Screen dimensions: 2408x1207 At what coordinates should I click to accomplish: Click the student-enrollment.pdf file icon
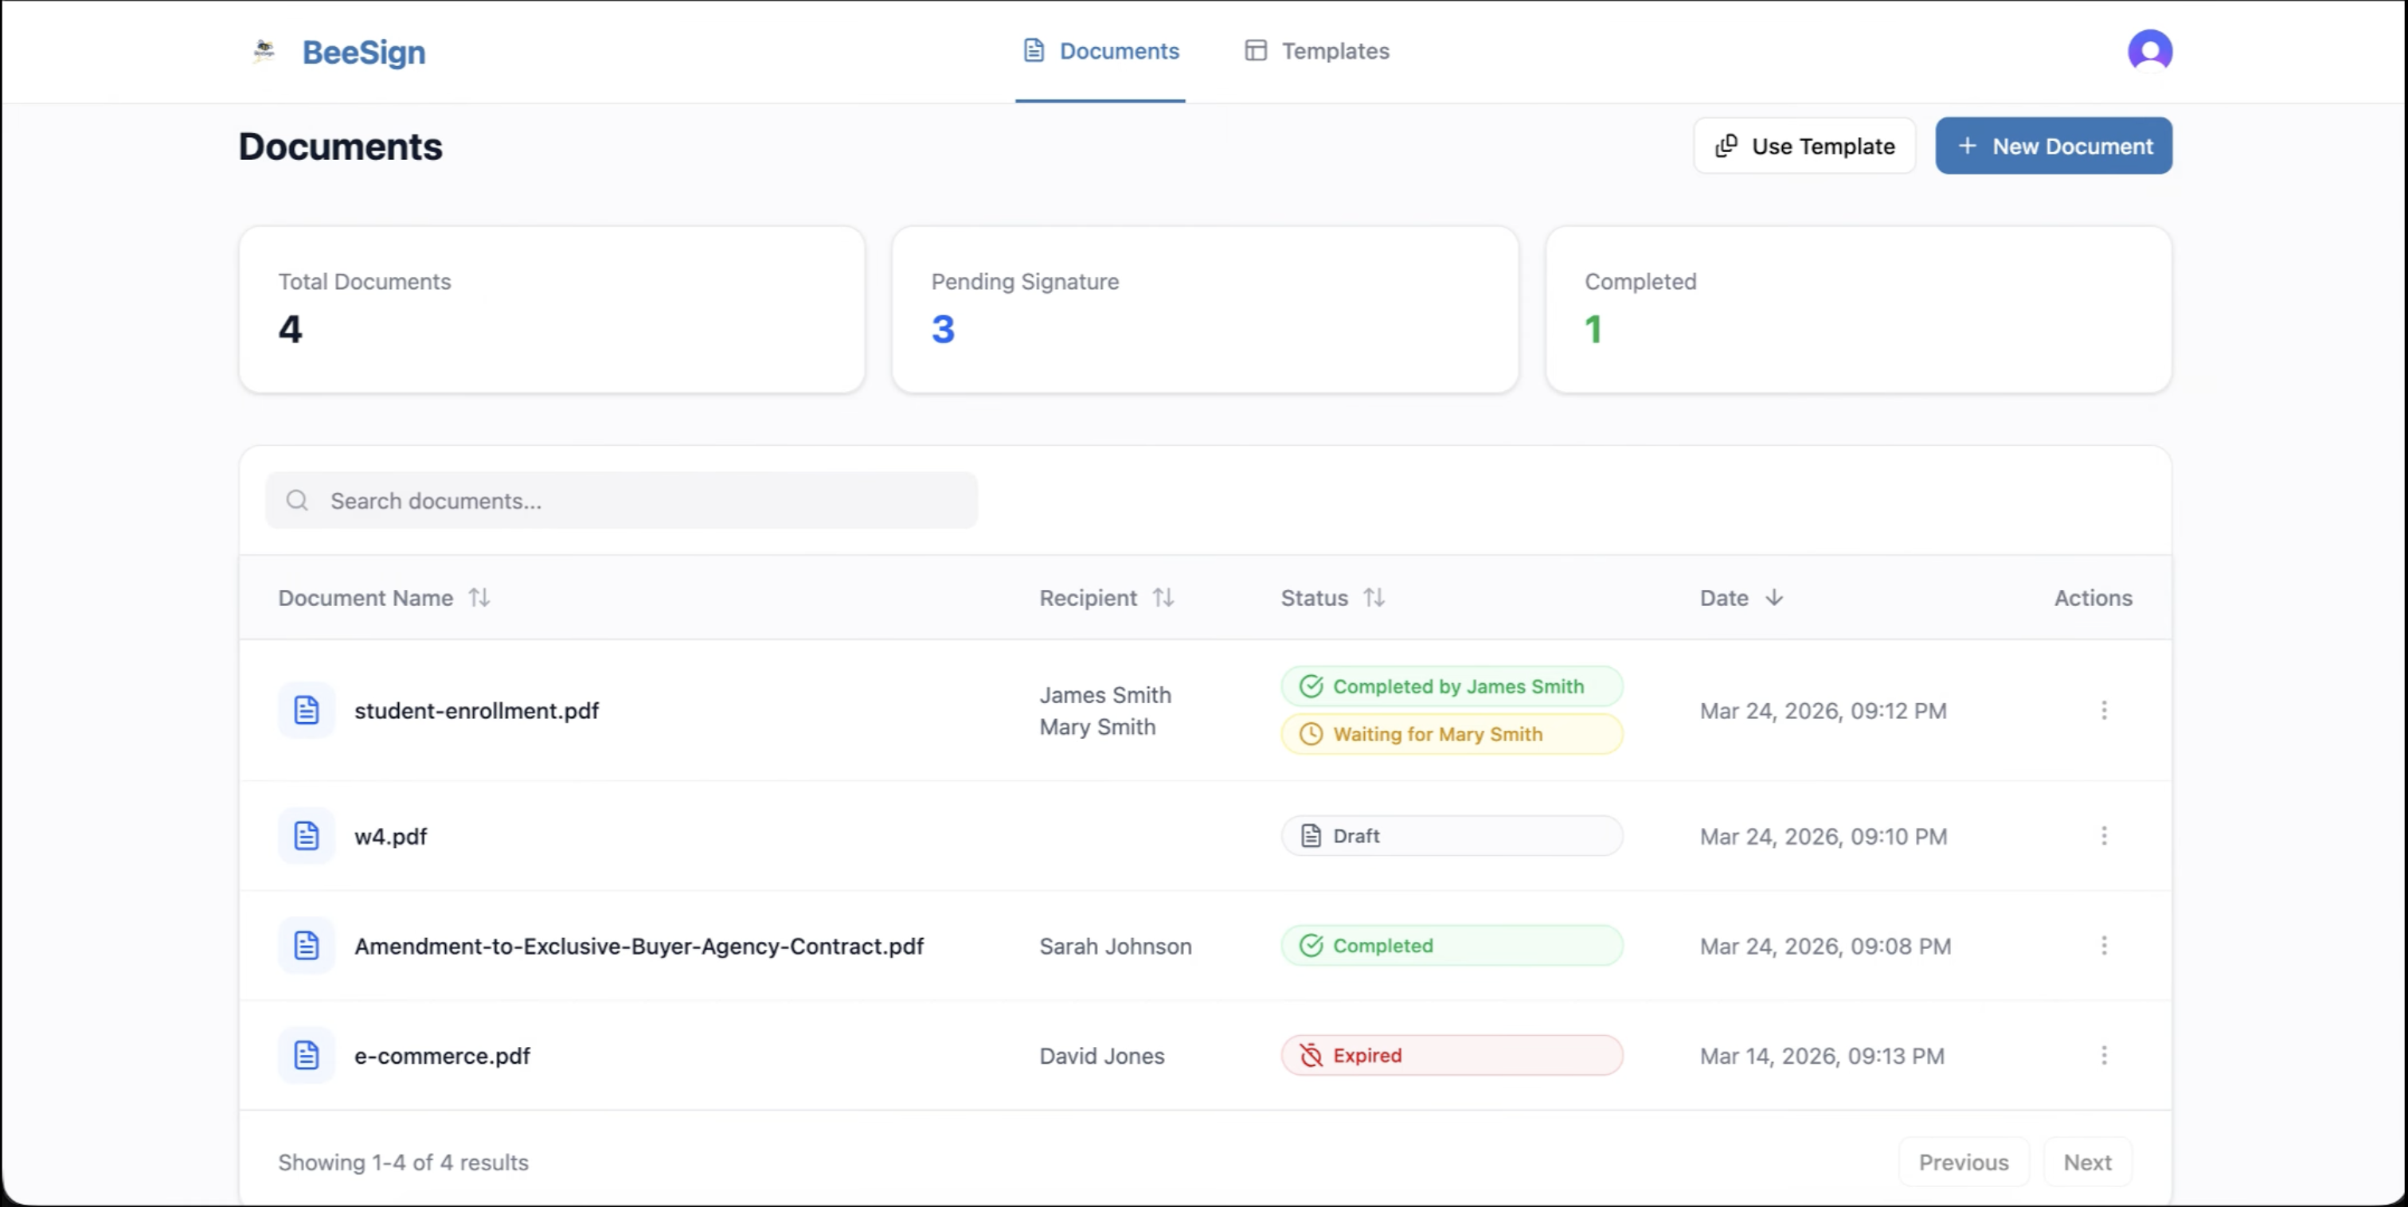[x=307, y=710]
